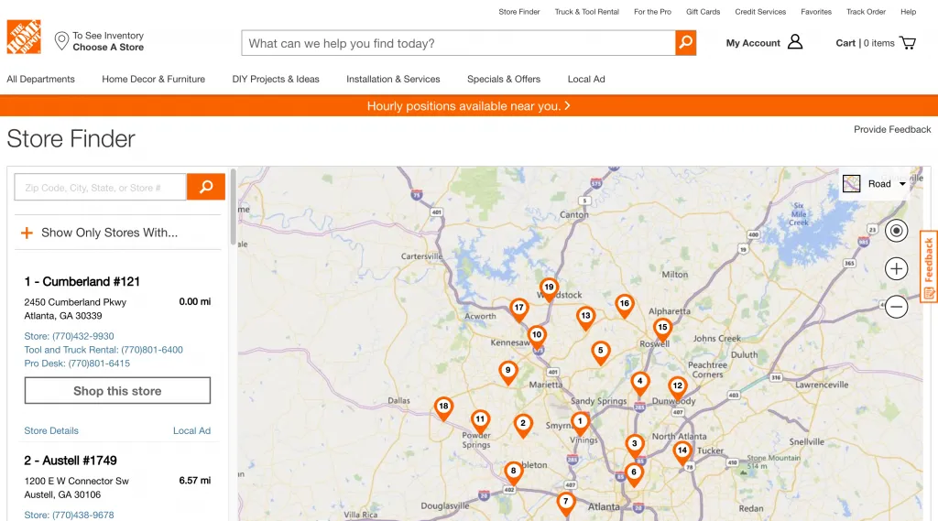
Task: Select map pin number 16
Action: coord(625,305)
